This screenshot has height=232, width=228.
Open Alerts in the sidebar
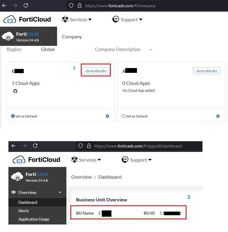(x=23, y=211)
